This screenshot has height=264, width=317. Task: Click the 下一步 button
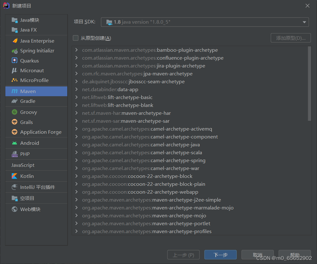pyautogui.click(x=220, y=255)
